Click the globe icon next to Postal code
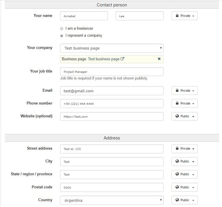The image size is (222, 207). (177, 187)
